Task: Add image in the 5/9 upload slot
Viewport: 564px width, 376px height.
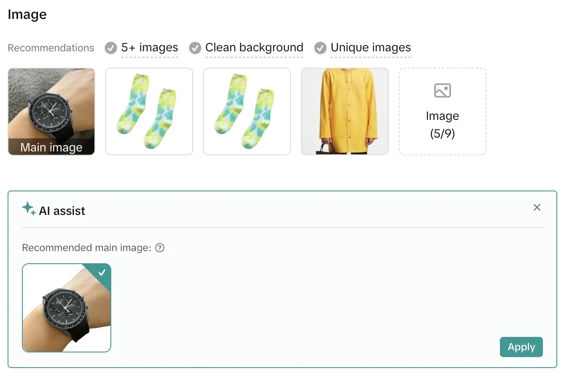Action: coord(443,111)
